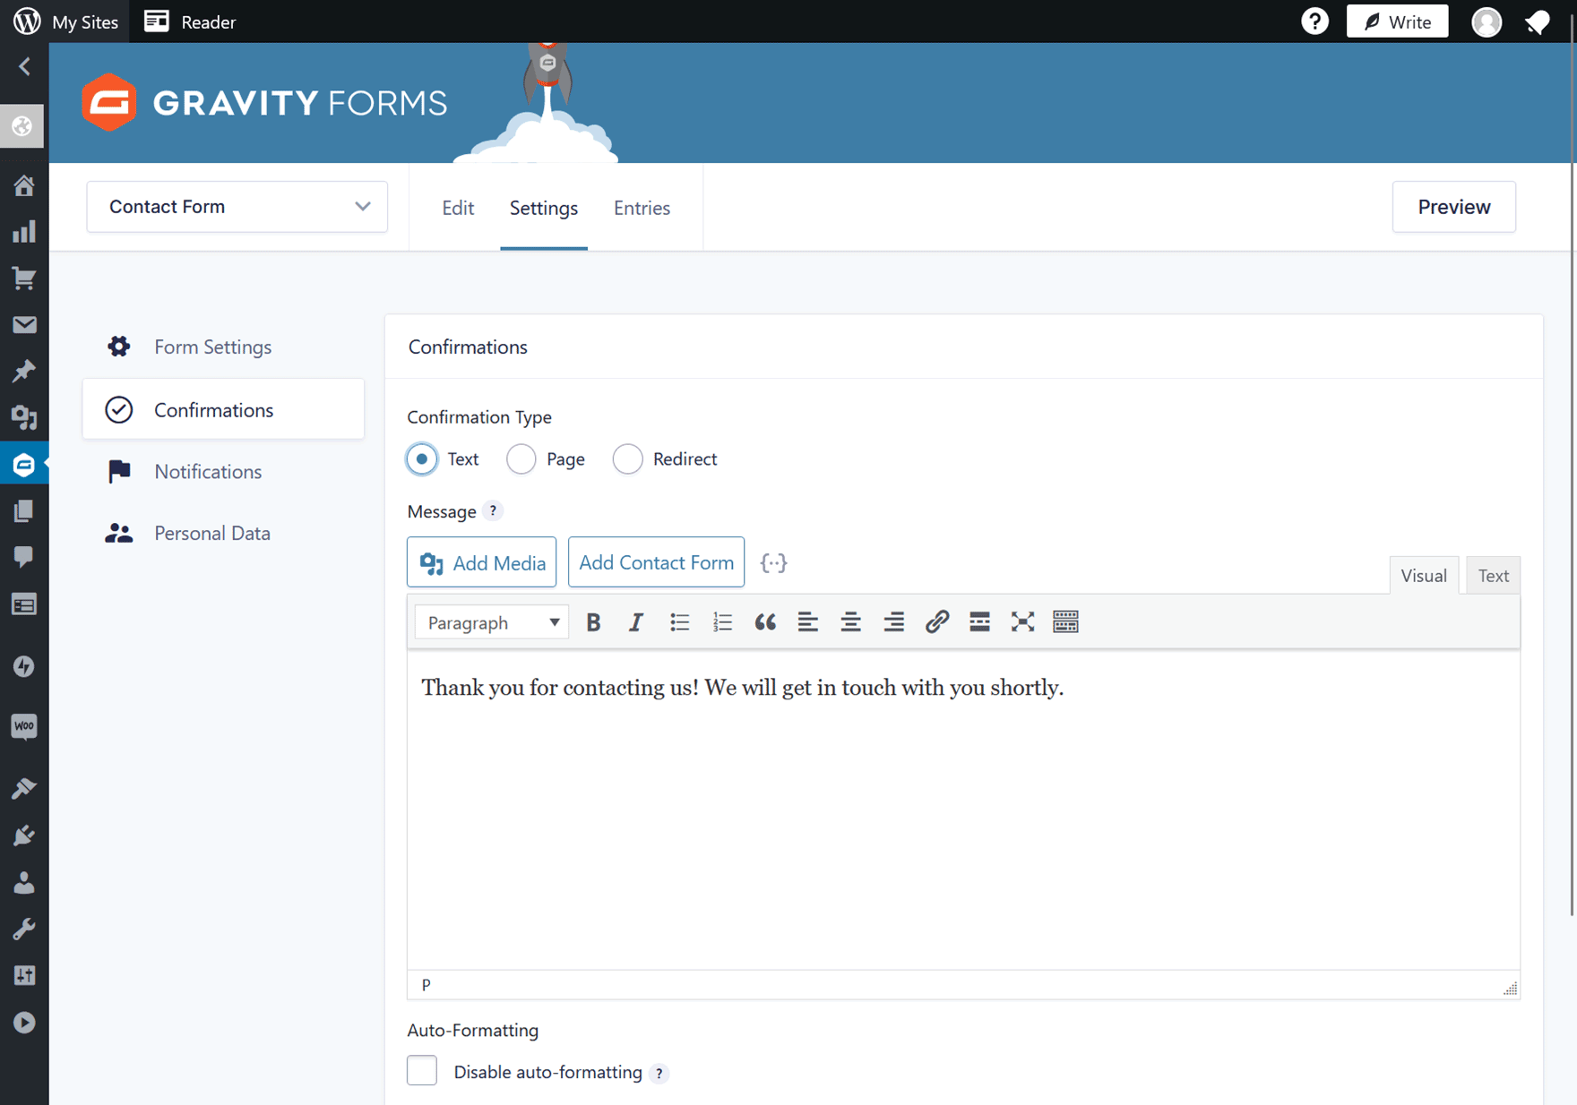Toggle italic formatting in editor
This screenshot has width=1577, height=1105.
point(636,622)
